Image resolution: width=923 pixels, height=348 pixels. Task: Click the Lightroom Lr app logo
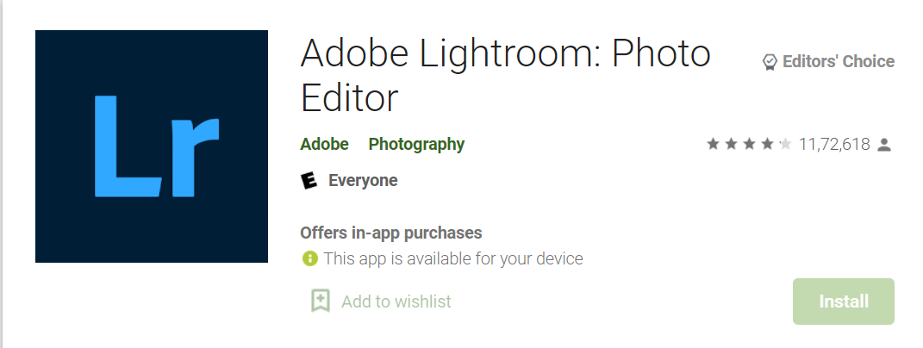152,146
